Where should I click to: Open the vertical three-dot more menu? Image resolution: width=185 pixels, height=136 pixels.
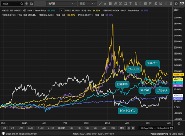coord(166,4)
